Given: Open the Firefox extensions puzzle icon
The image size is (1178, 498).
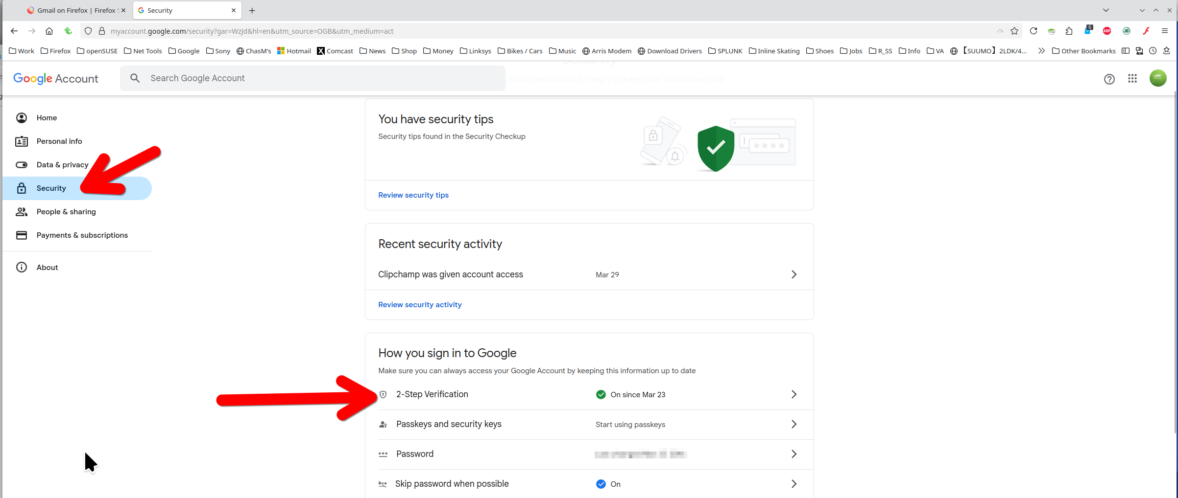Looking at the screenshot, I should click(x=1069, y=31).
